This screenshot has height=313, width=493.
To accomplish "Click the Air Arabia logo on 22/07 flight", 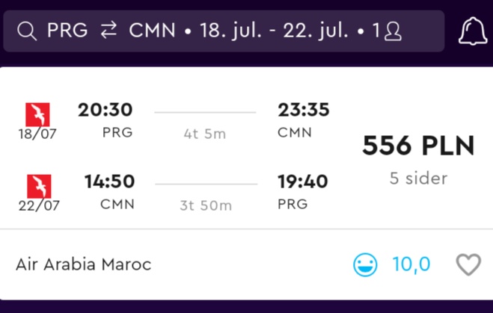I will click(x=39, y=186).
